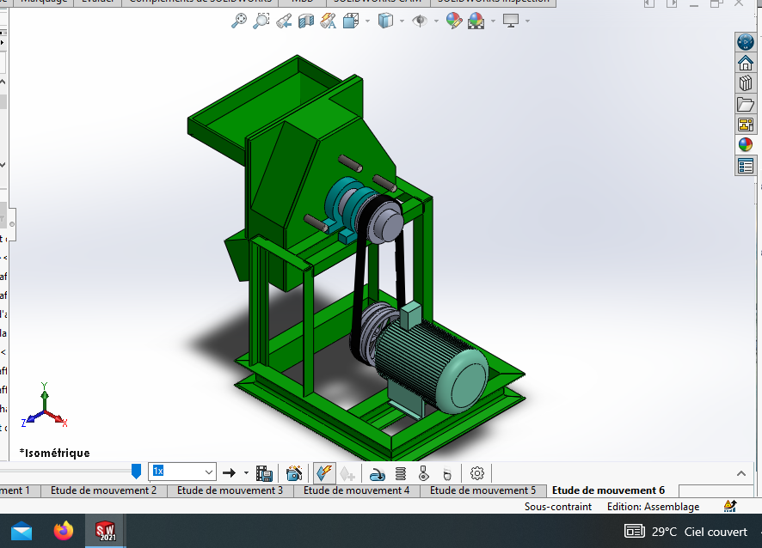Toggle the Hide/Show Items eye icon
762x548 pixels.
(420, 21)
